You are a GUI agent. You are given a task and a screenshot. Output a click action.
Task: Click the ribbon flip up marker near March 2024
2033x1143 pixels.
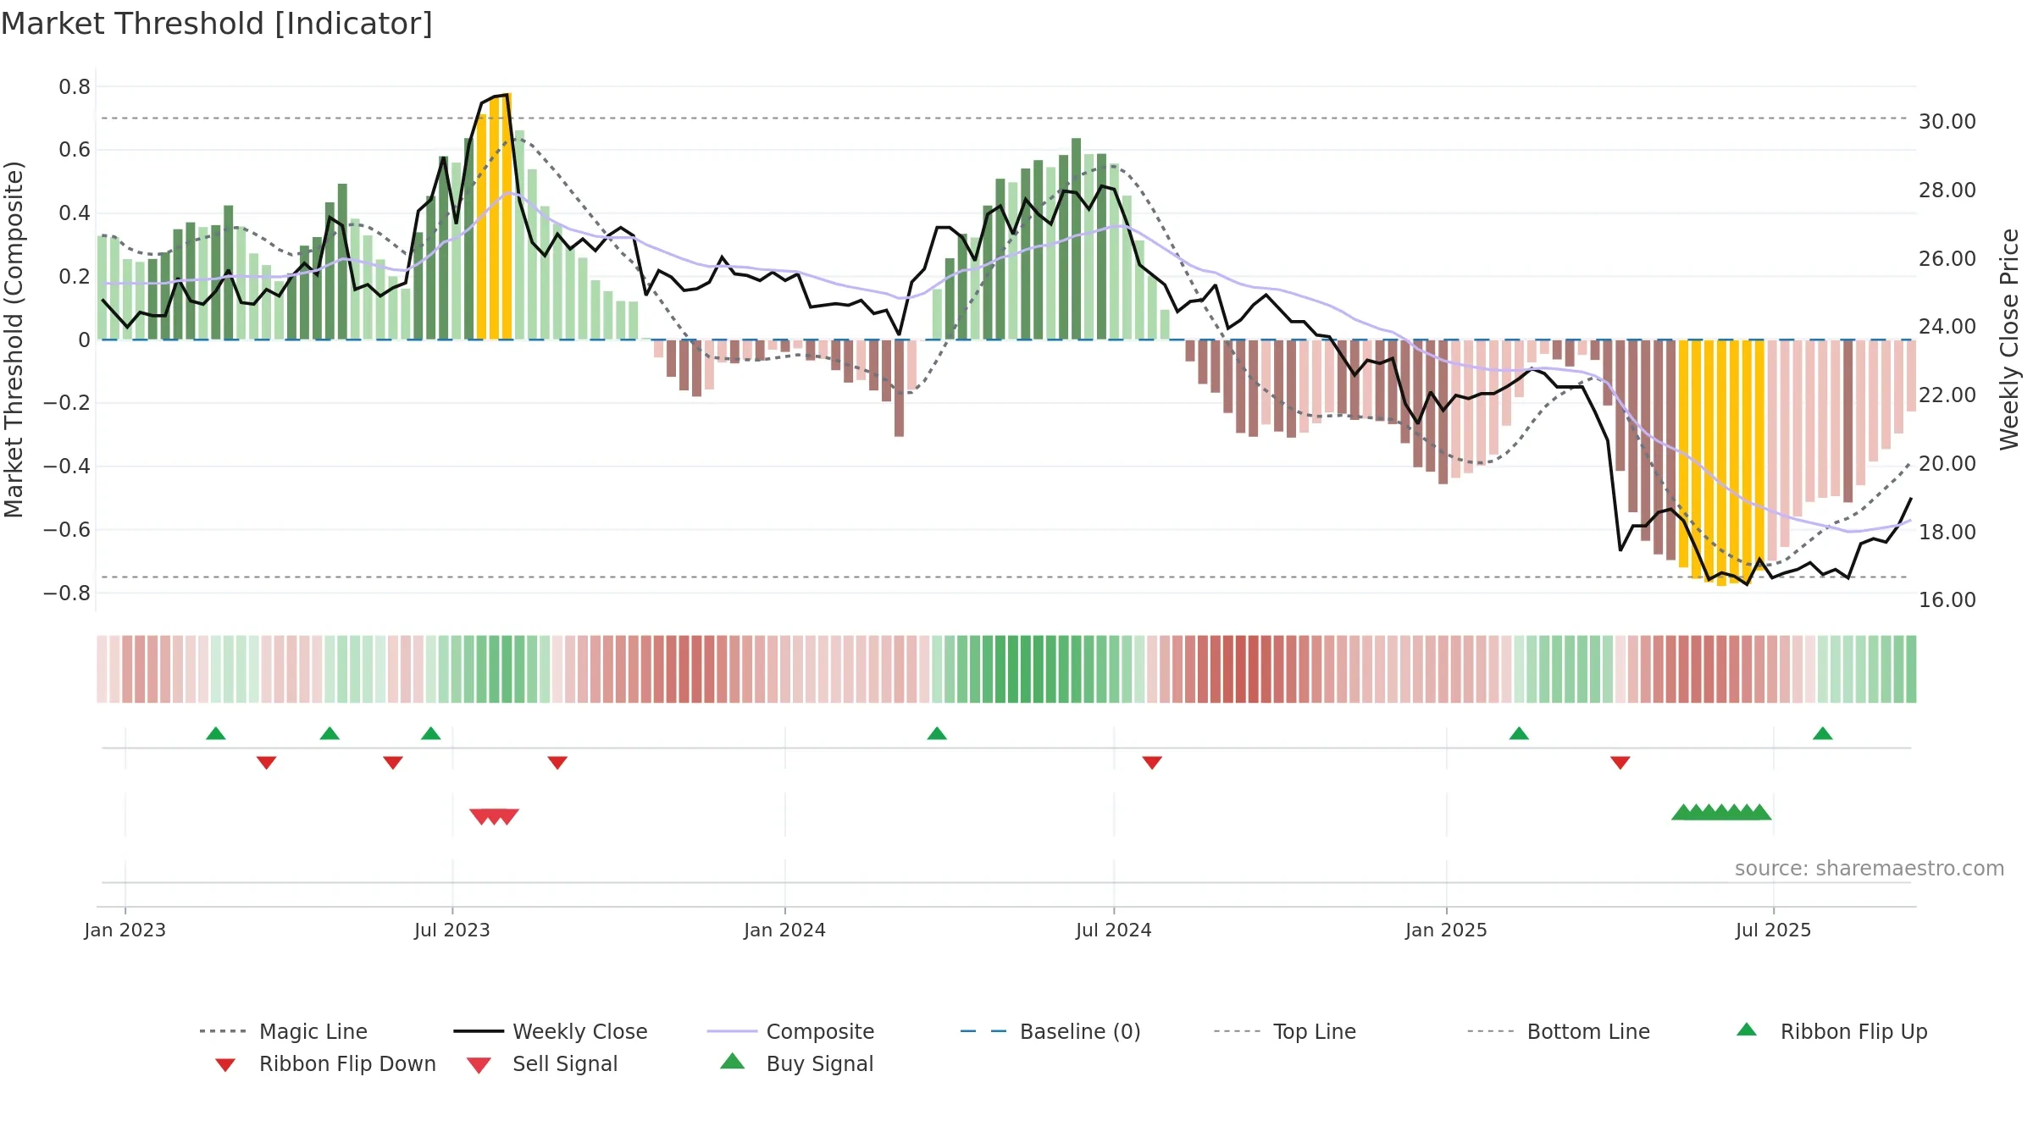coord(937,733)
